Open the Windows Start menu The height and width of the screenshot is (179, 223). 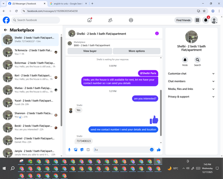[4, 168]
